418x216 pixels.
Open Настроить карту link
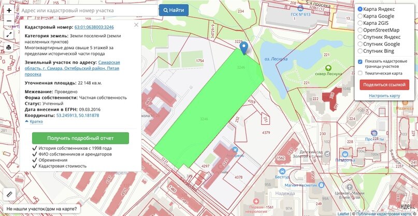click(384, 96)
